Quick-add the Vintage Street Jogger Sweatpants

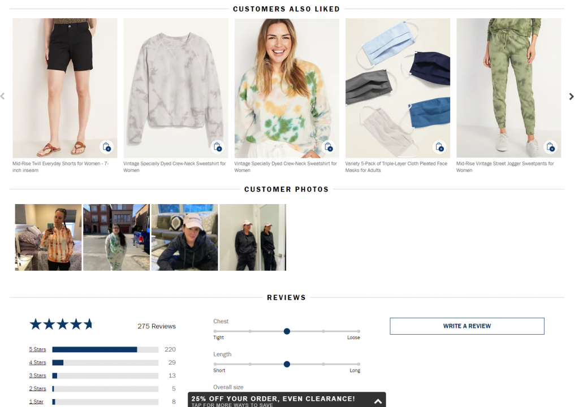coord(550,147)
